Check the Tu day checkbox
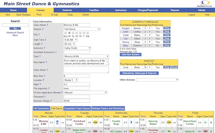This screenshot has width=215, height=133. (x=73, y=33)
